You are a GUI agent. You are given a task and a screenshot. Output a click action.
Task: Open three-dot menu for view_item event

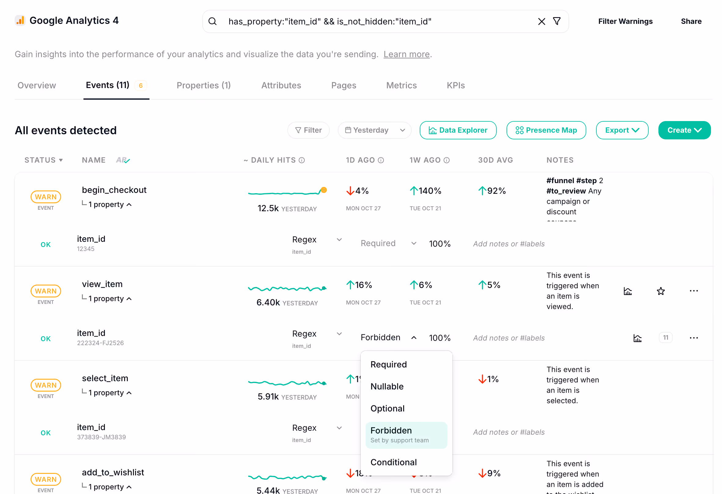(x=693, y=291)
